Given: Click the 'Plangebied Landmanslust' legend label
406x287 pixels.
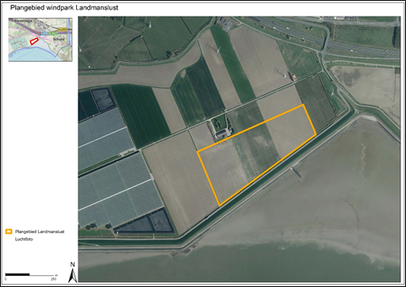Looking at the screenshot, I should pos(40,232).
